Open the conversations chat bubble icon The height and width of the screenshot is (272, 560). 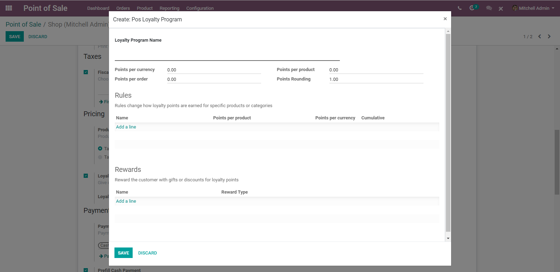489,8
